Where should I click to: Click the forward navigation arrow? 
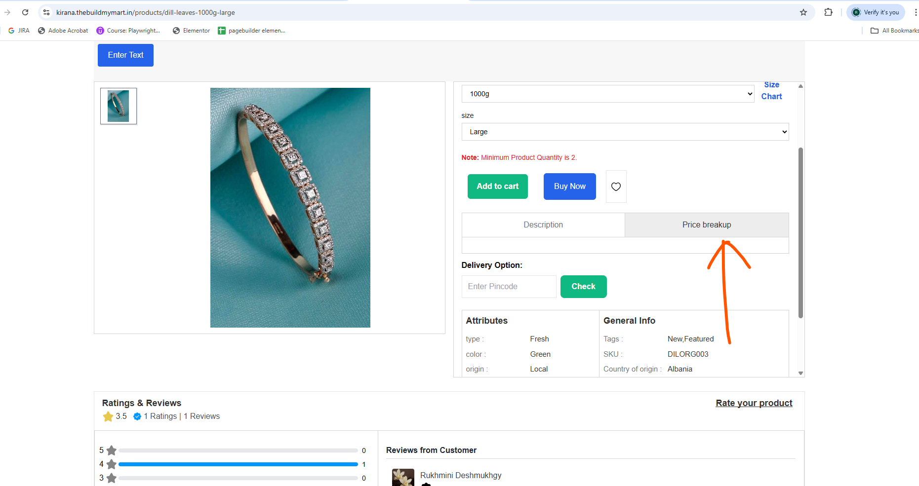[x=7, y=12]
